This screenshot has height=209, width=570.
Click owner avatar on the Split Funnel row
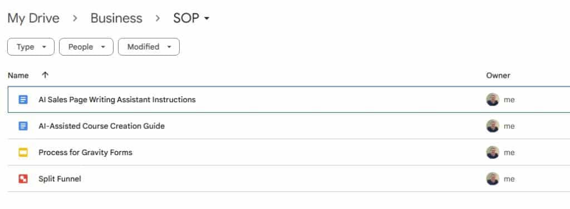[x=493, y=179]
